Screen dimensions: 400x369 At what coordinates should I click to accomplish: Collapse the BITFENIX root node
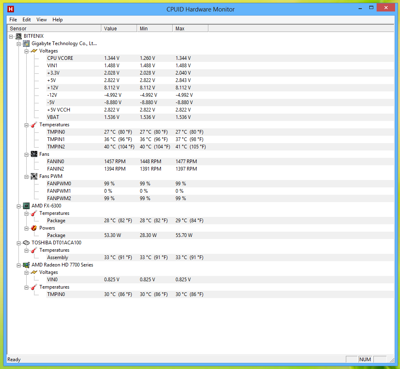coord(11,36)
